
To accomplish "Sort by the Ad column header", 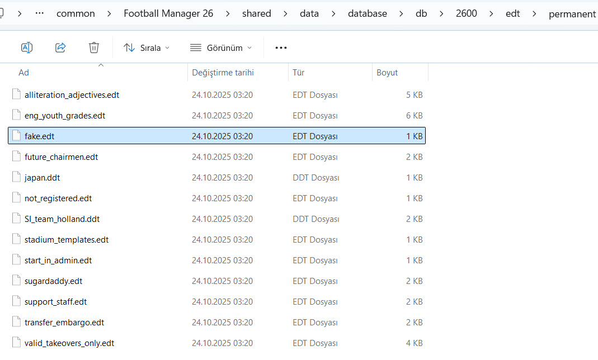I will [24, 73].
